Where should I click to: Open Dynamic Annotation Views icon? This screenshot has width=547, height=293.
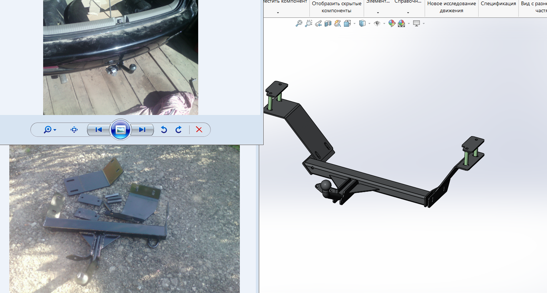point(337,24)
